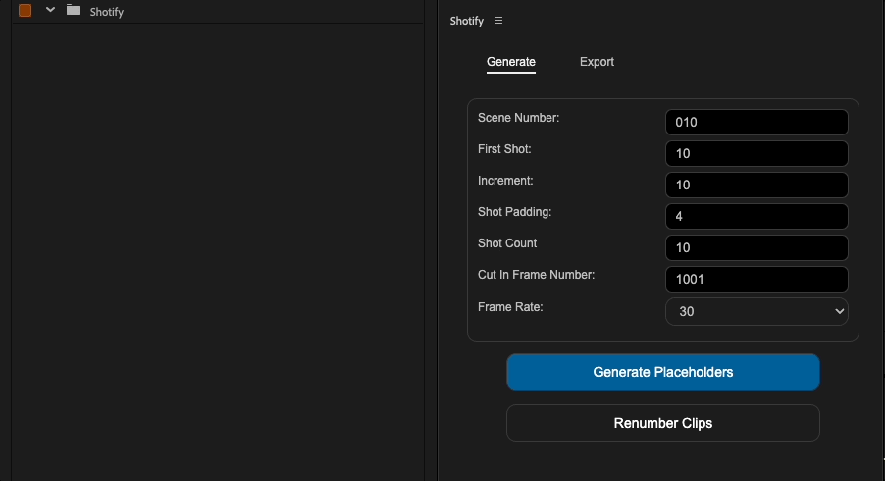The width and height of the screenshot is (885, 481).
Task: Click the Shot Padding label
Action: 514,212
